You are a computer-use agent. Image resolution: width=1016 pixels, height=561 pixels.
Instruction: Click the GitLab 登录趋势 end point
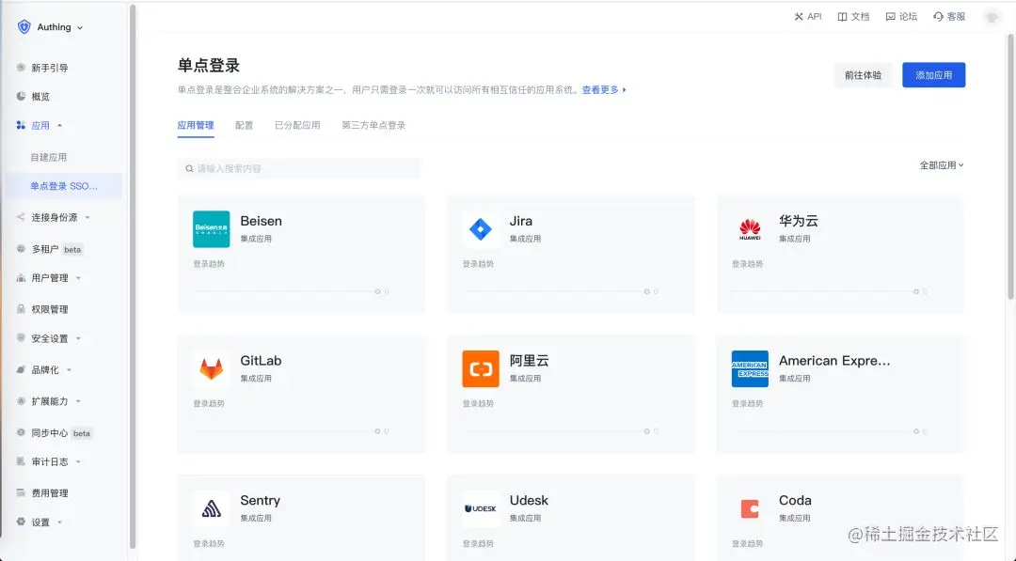[377, 431]
